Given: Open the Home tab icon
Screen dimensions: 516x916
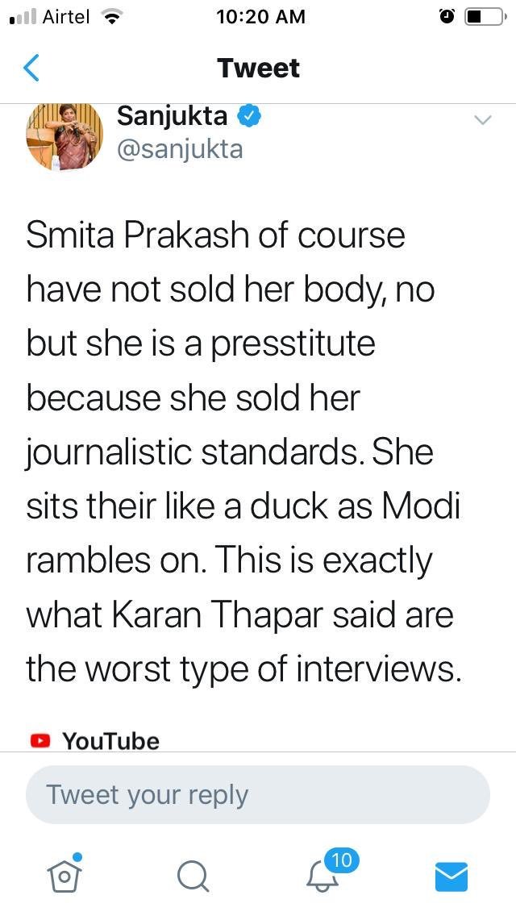Looking at the screenshot, I should coord(65,874).
